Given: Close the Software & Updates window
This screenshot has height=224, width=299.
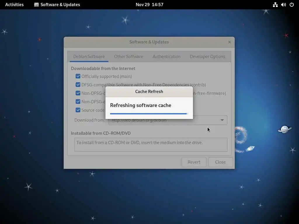Looking at the screenshot, I should coord(230,42).
